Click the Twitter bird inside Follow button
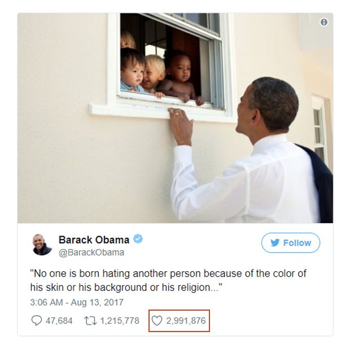This screenshot has height=349, width=350. (275, 242)
